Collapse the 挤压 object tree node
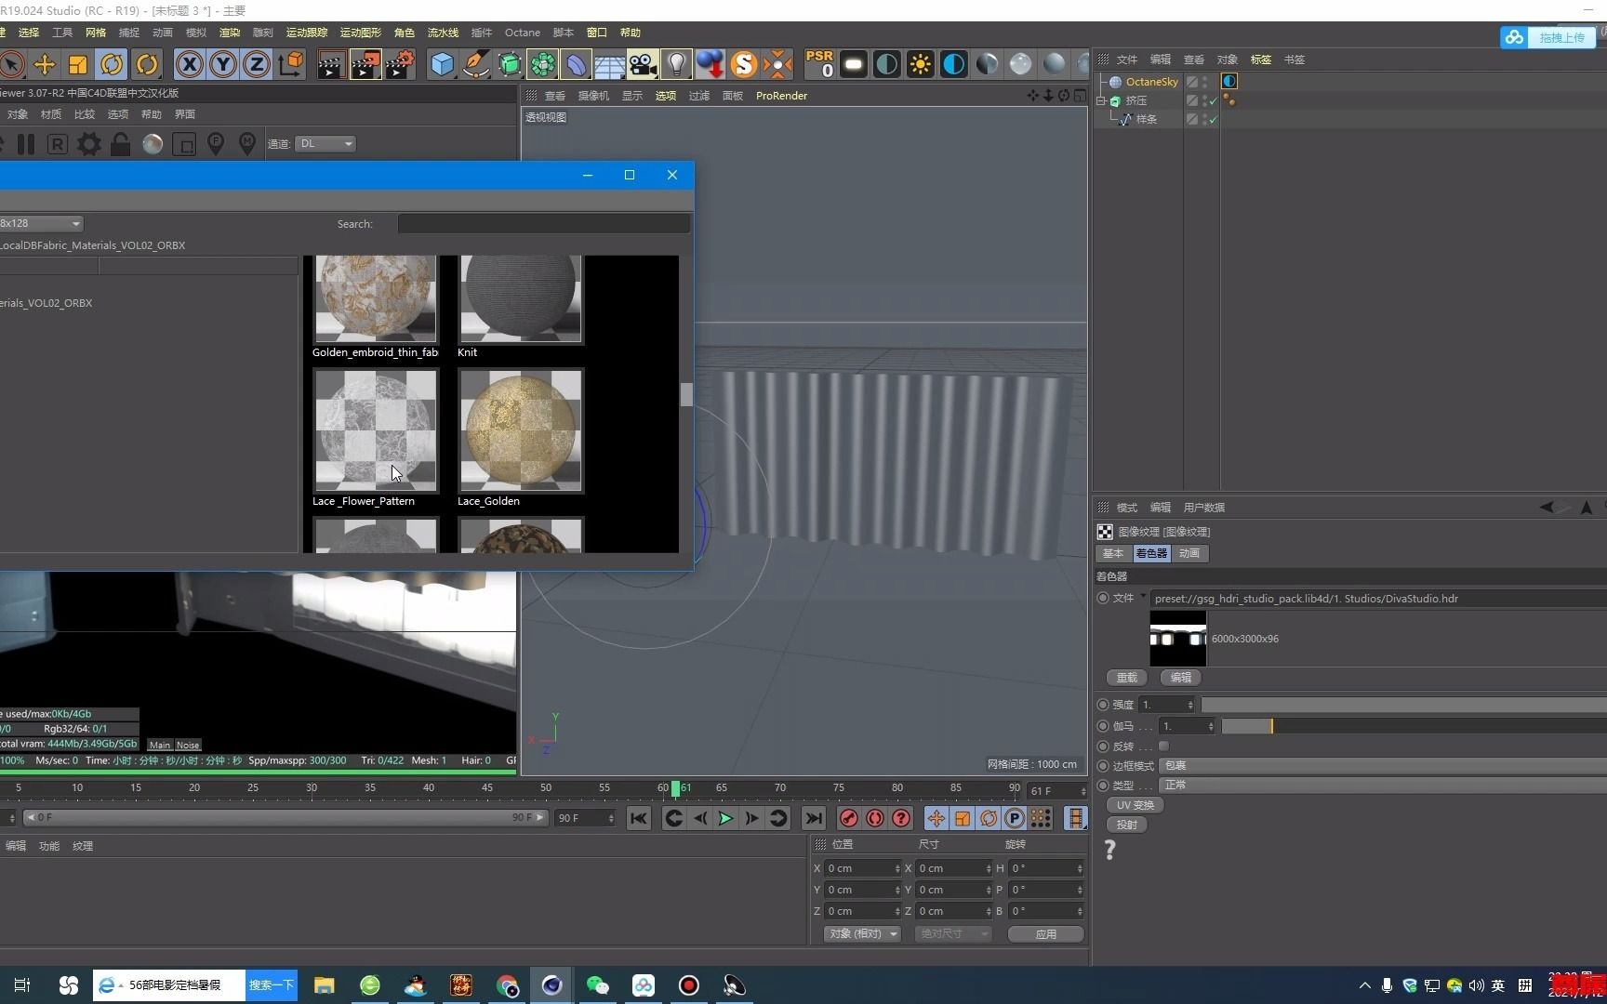The image size is (1607, 1004). pos(1101,100)
